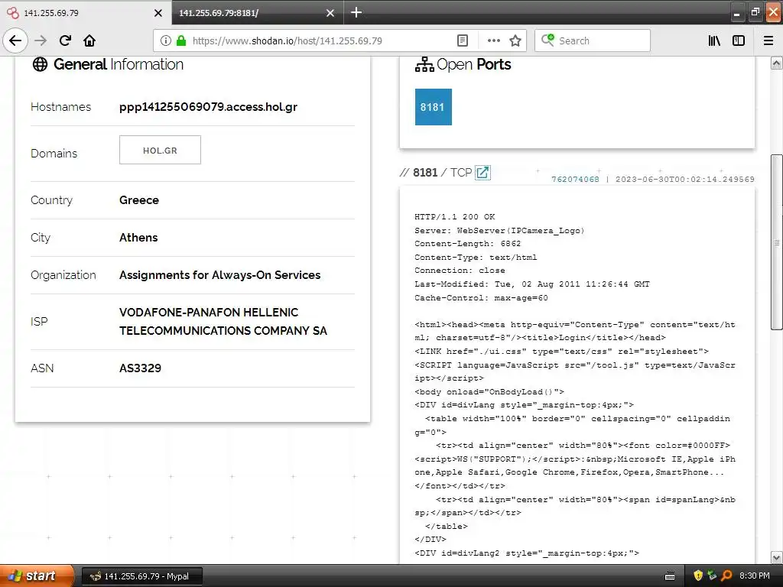Open the hamburger application menu
The image size is (783, 587).
coord(768,41)
